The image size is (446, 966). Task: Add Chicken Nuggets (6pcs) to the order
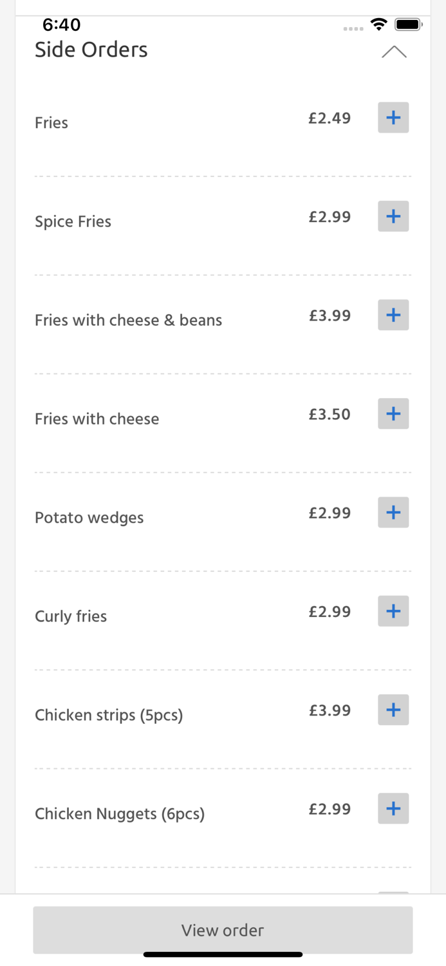[393, 808]
